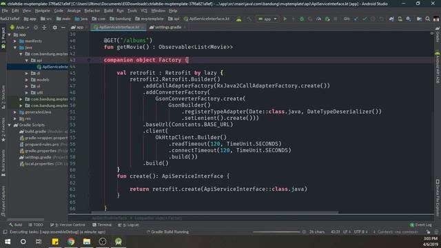Click the Windows Start button
Viewport: 441px width, 248px height.
pos(8,242)
